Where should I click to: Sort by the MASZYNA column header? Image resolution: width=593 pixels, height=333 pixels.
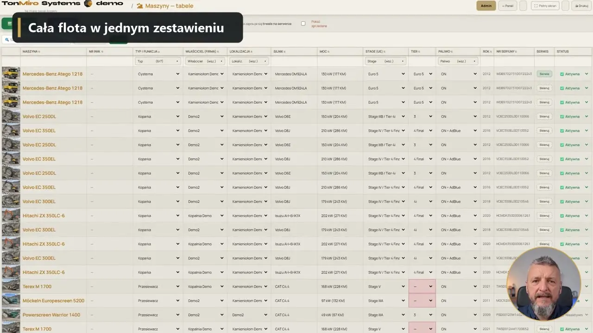[x=32, y=51]
